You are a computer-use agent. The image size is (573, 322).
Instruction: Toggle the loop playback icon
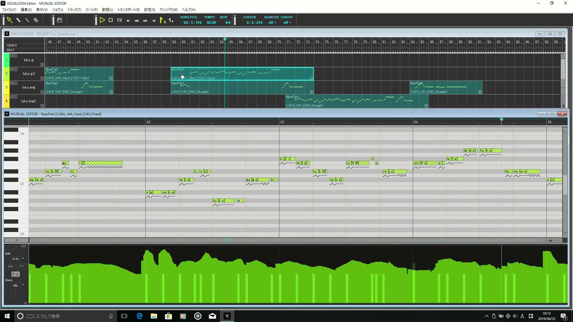point(119,20)
